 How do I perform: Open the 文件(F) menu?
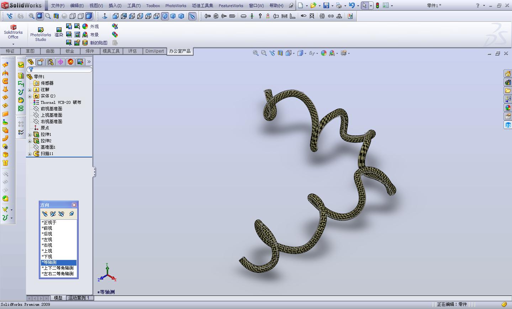tap(58, 6)
